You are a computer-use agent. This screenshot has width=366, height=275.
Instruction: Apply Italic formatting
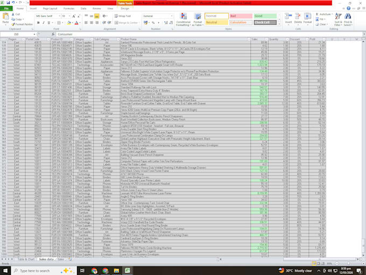44,23
